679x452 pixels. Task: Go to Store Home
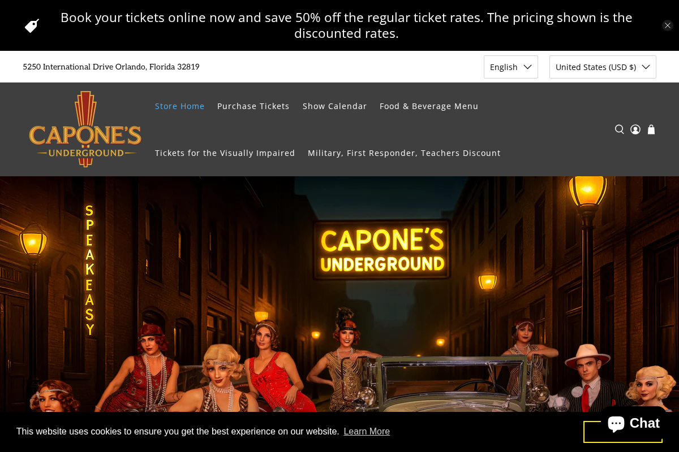179,106
